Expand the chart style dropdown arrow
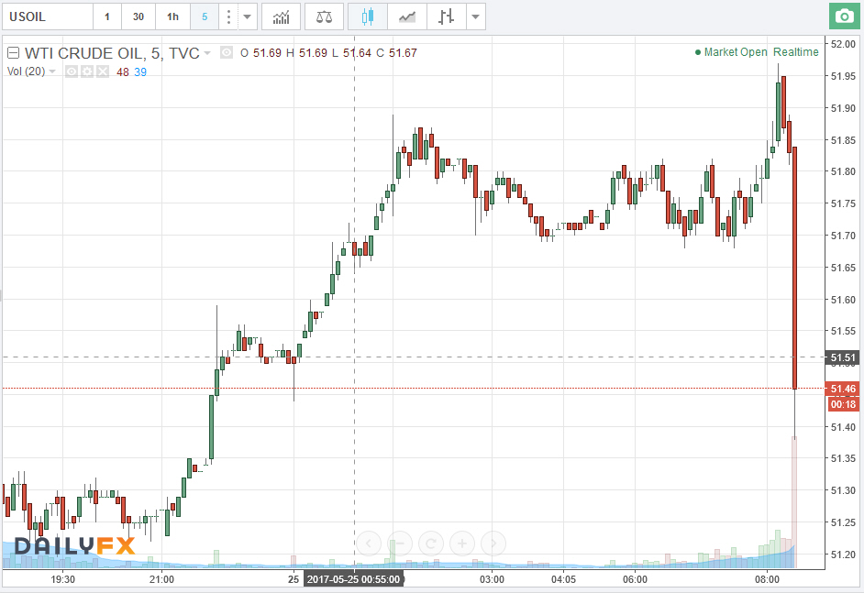The width and height of the screenshot is (864, 593). click(x=475, y=16)
